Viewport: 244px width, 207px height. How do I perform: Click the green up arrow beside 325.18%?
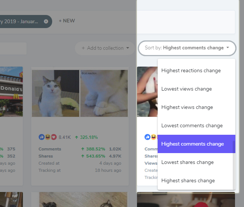[77, 137]
